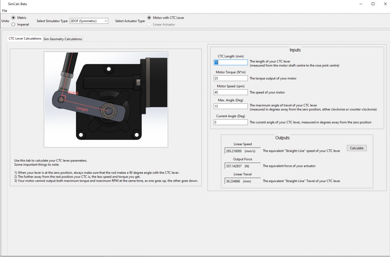Click the 'Motor Speed (rpm)' label
Viewport: 390px width, 257px height.
click(230, 86)
